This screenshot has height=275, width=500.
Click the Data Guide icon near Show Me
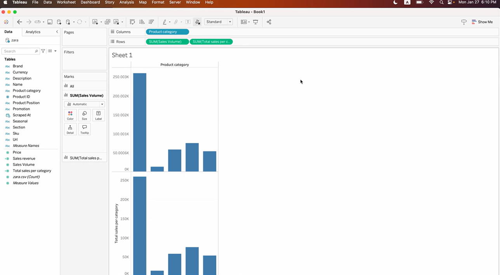[x=464, y=22]
